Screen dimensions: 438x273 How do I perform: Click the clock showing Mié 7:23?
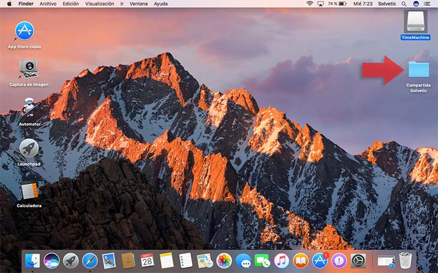[x=363, y=4]
